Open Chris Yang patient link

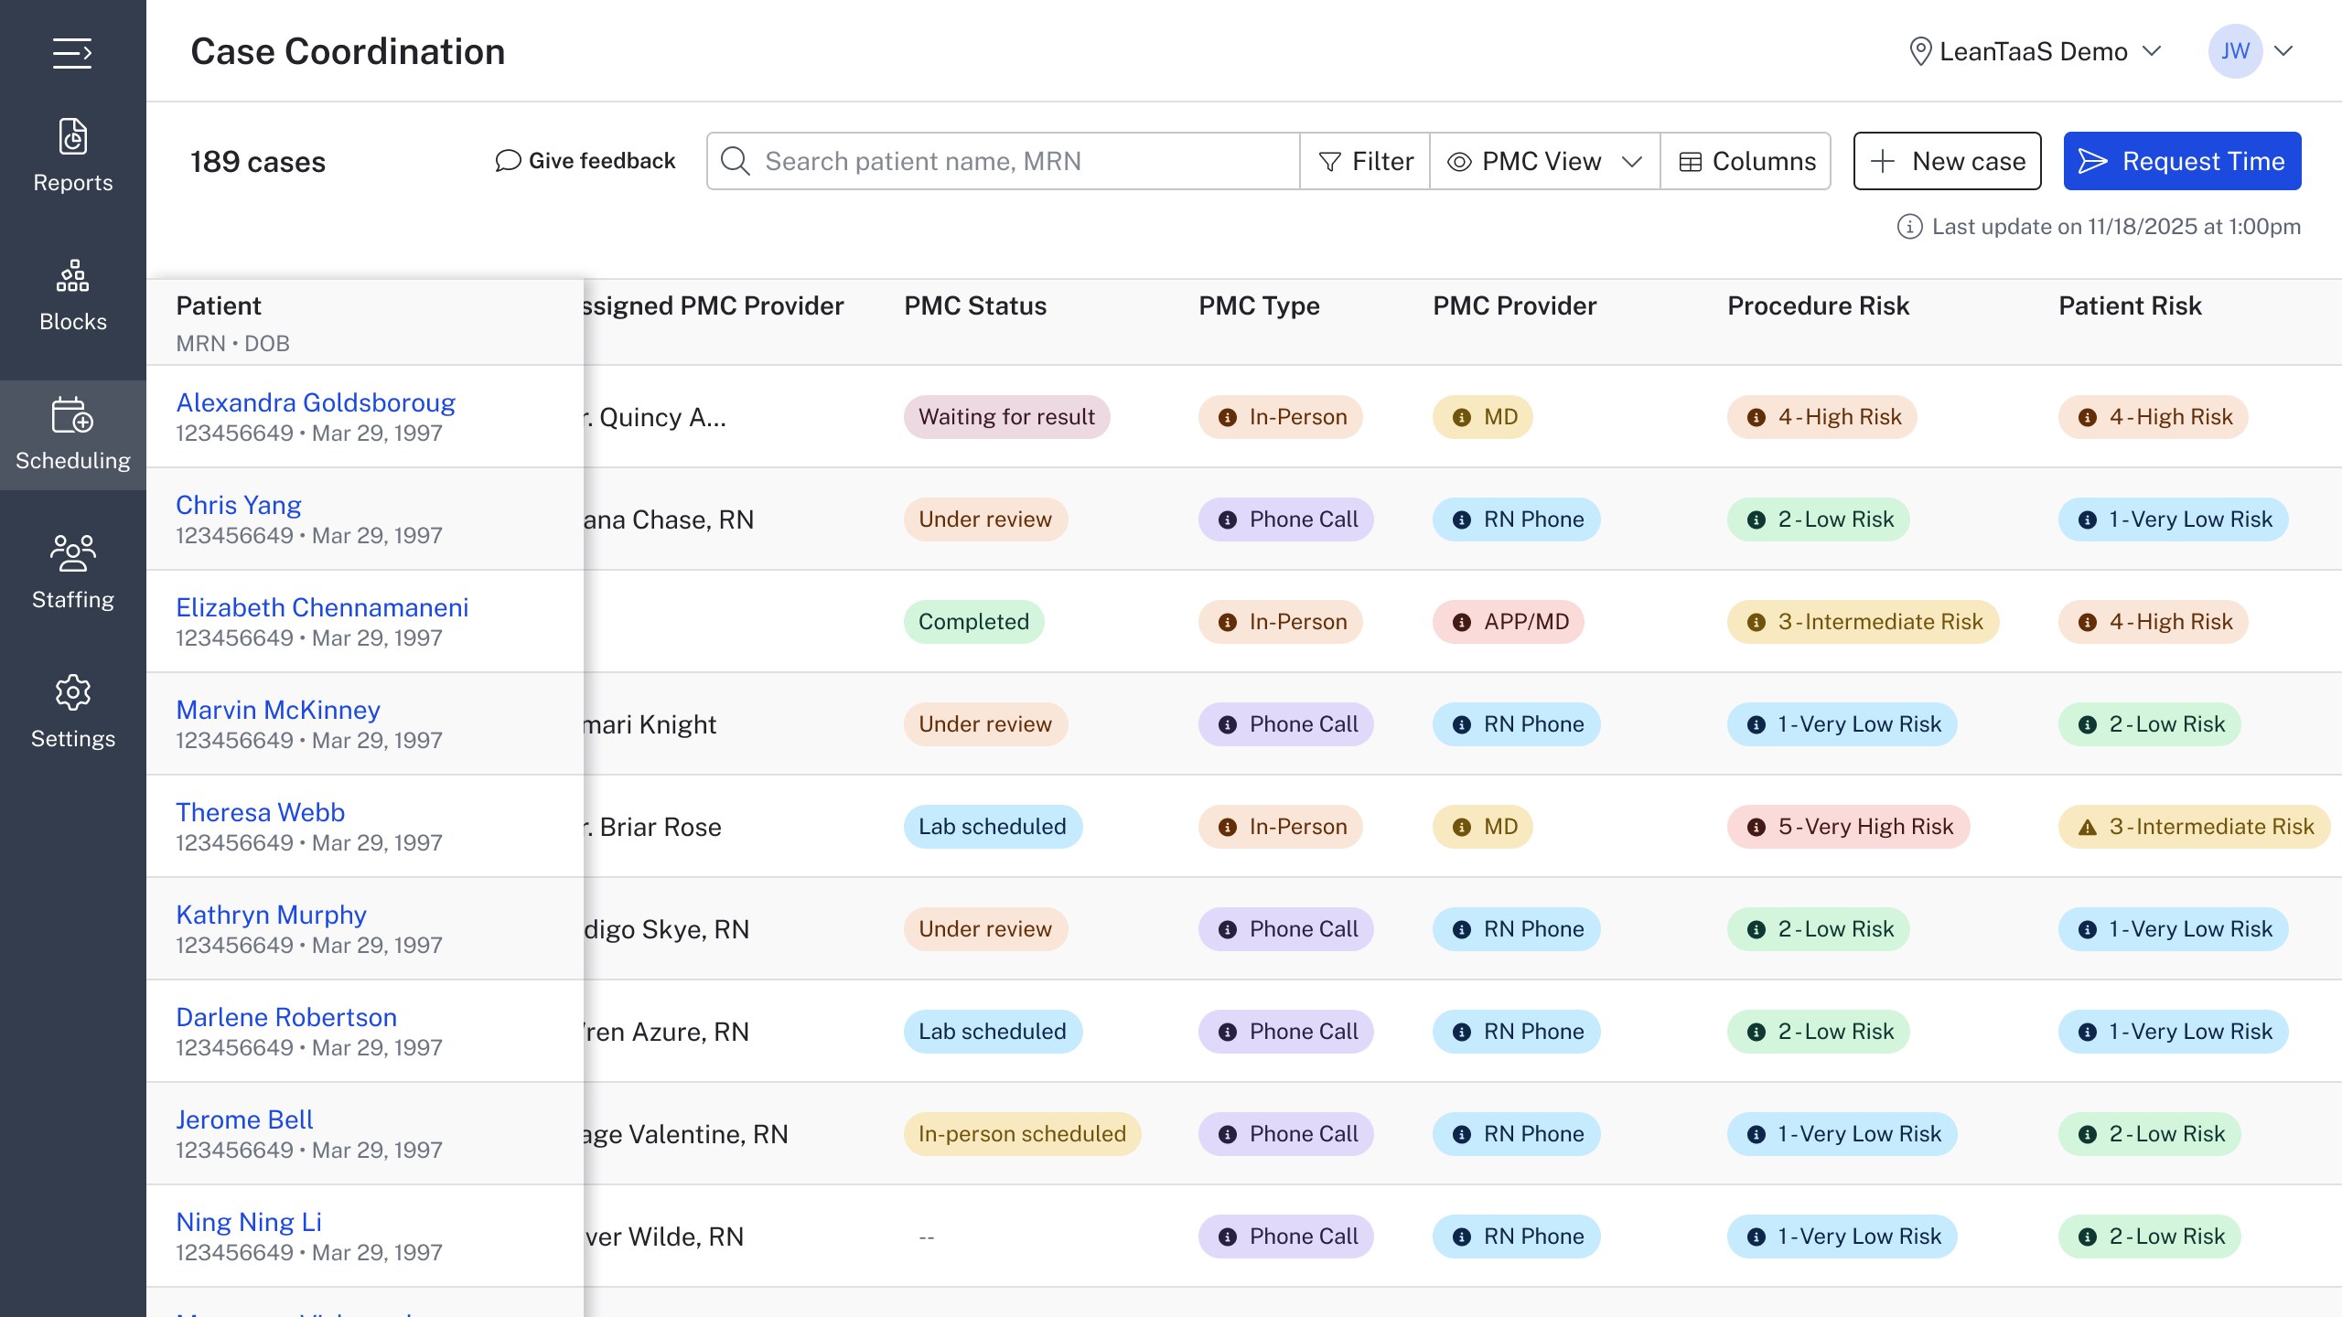tap(238, 505)
